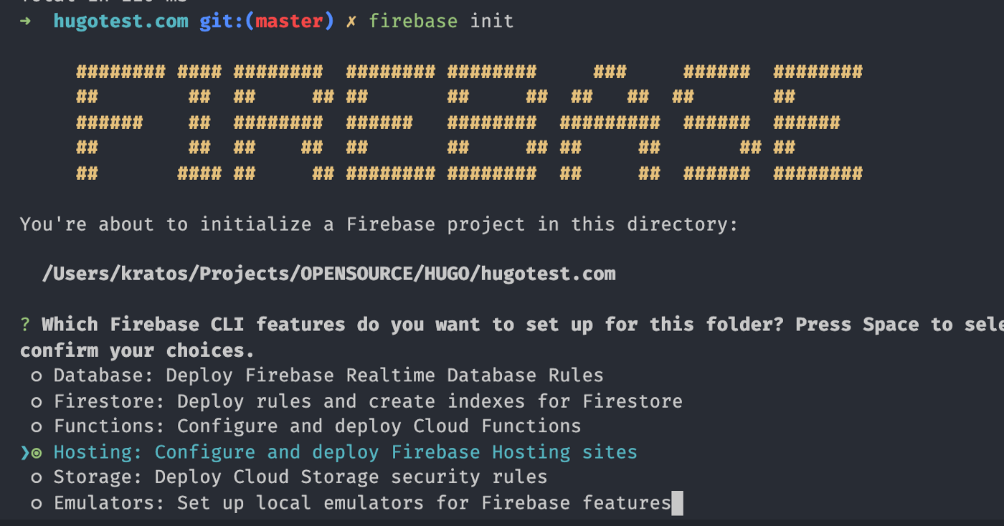Select Database: Deploy Firebase Realtime Database Rules
Viewport: 1004px width, 526px height.
pos(328,376)
